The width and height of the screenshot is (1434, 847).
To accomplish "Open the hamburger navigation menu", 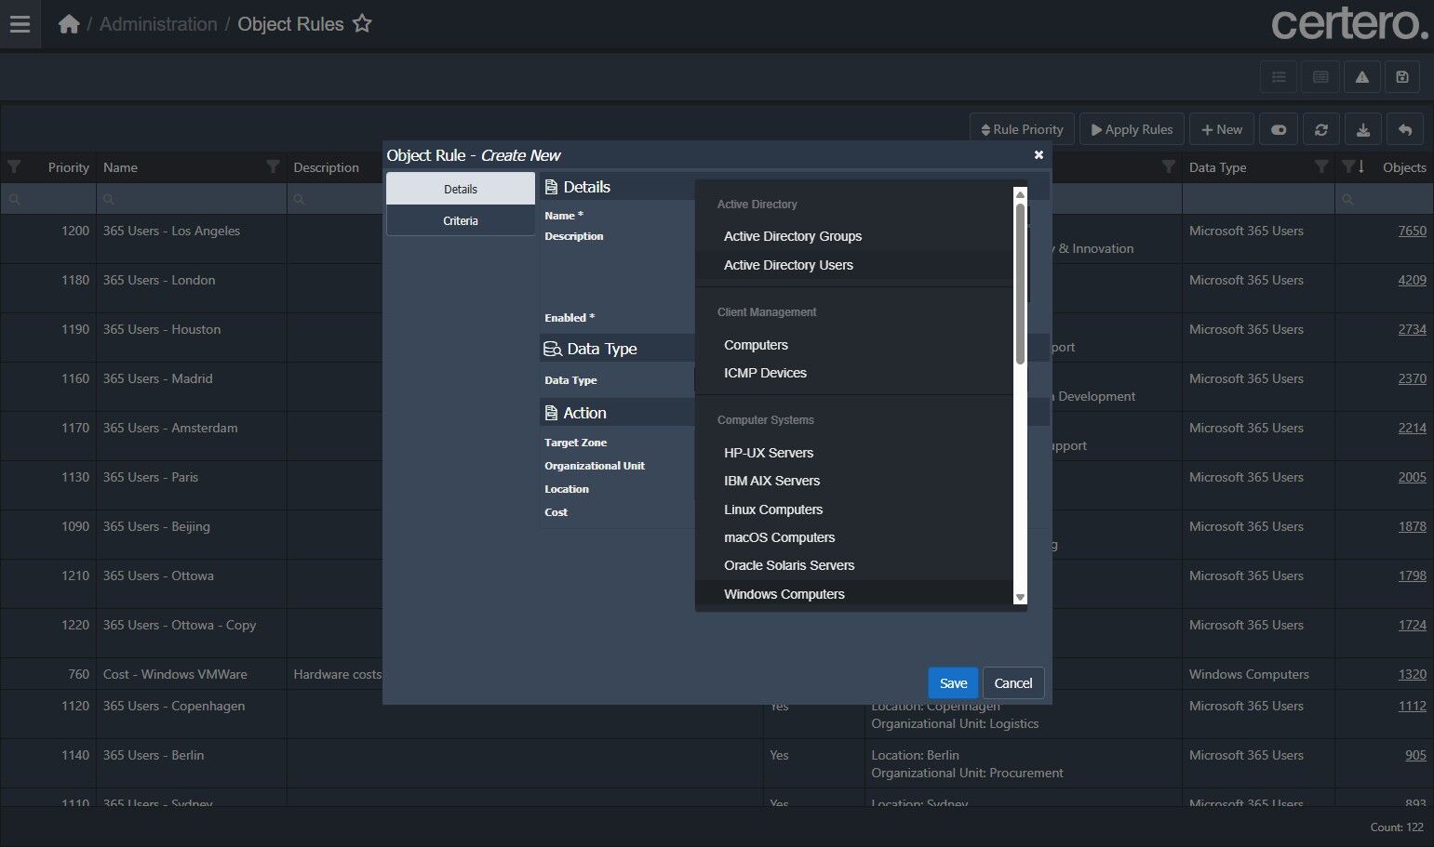I will [20, 24].
